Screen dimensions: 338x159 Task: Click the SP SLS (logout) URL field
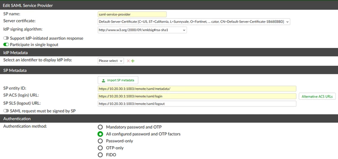197,103
